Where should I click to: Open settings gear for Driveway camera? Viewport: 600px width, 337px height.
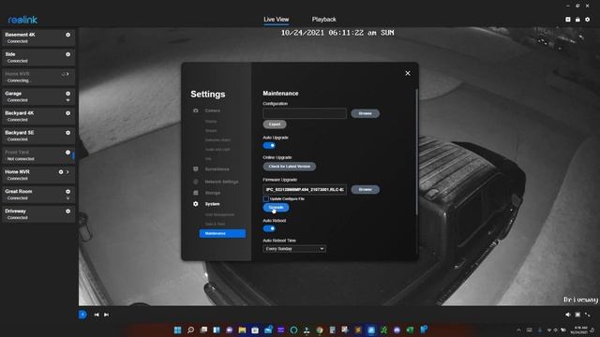coord(67,211)
